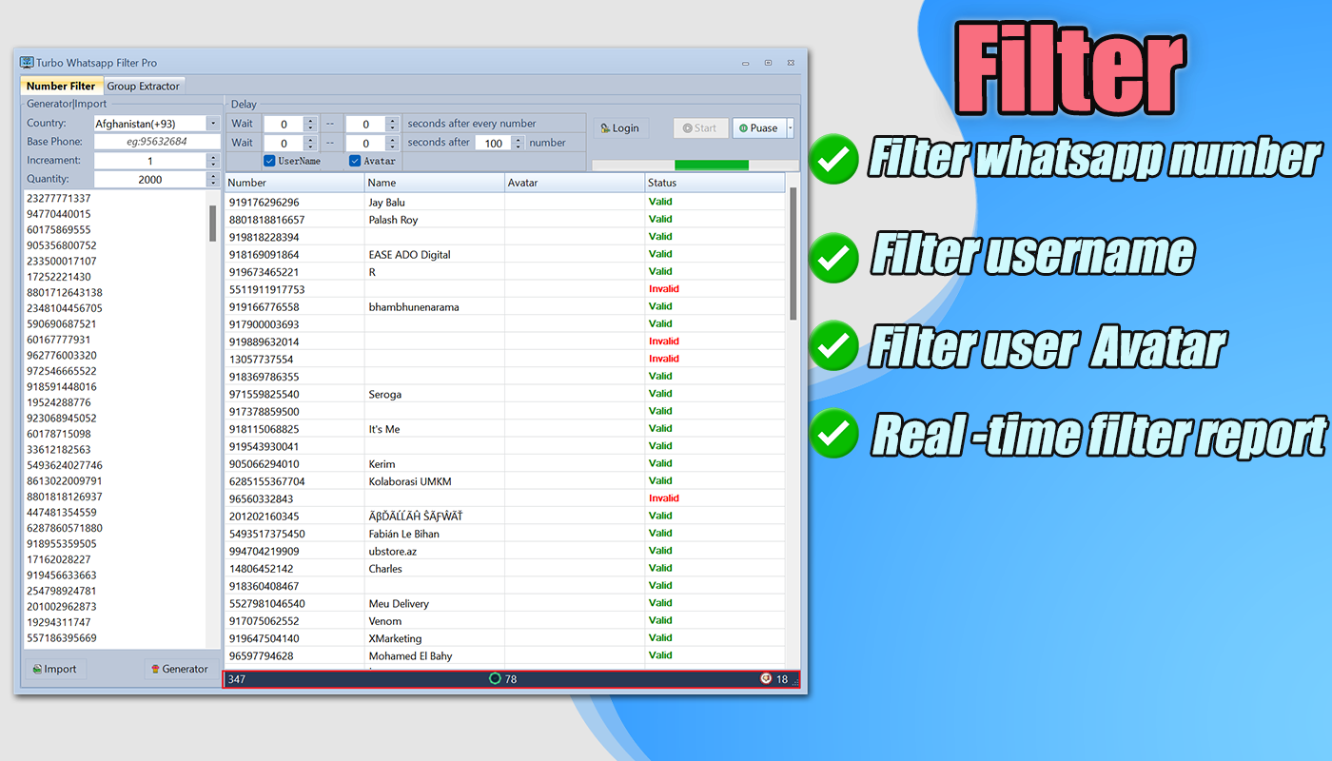Screen dimensions: 1332x761
Task: Select number 923068945052 in the left list
Action: click(x=62, y=419)
